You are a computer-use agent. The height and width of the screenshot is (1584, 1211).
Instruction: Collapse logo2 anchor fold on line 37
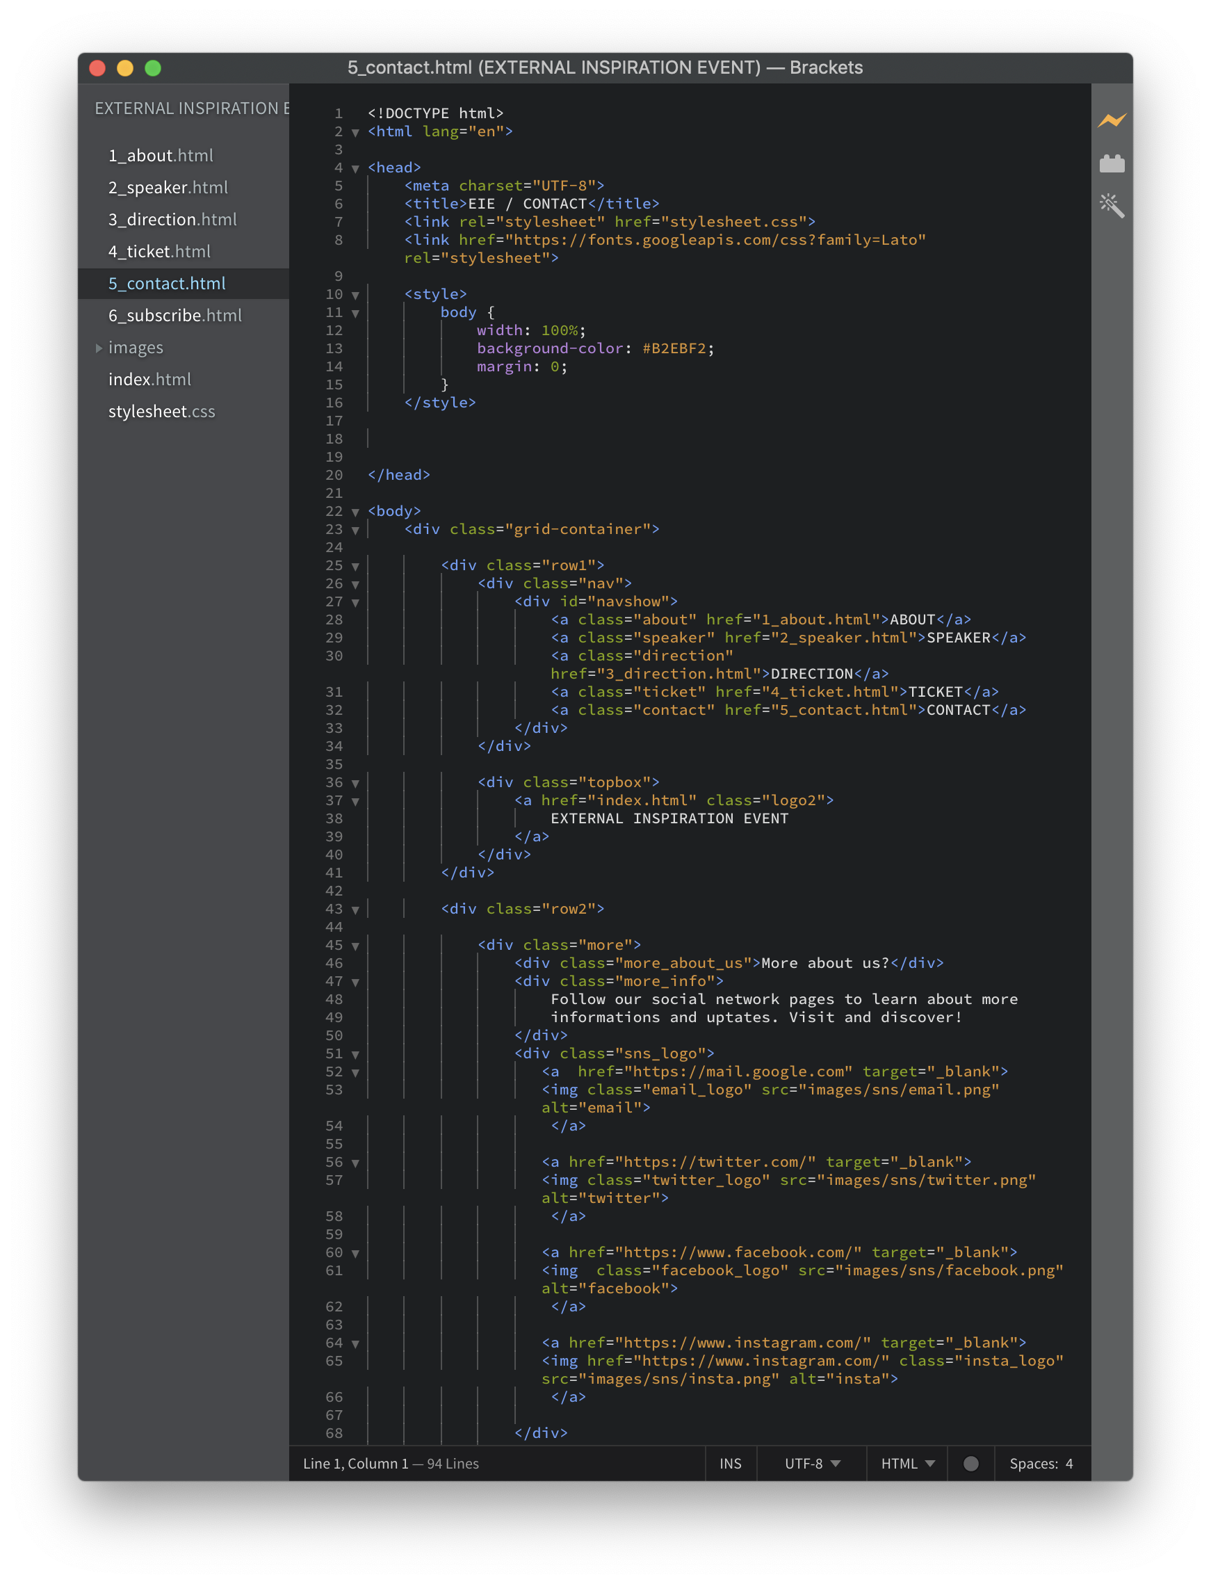pyautogui.click(x=355, y=801)
